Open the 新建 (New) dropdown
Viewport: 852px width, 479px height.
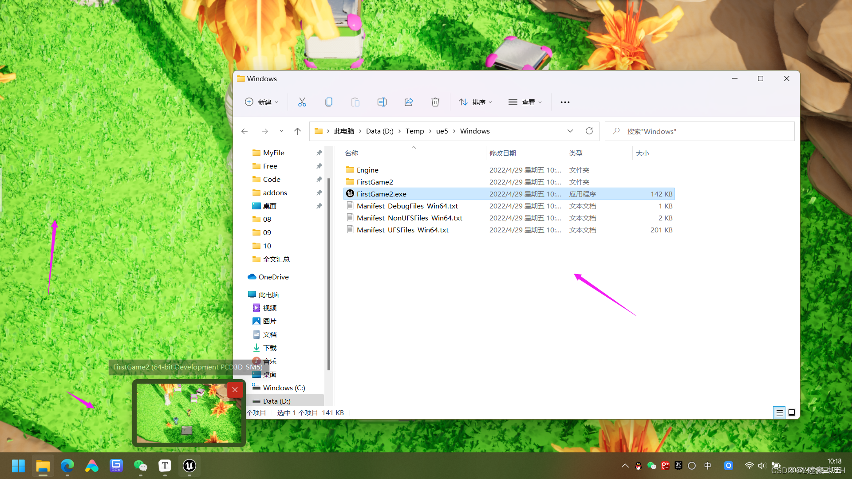(x=262, y=102)
